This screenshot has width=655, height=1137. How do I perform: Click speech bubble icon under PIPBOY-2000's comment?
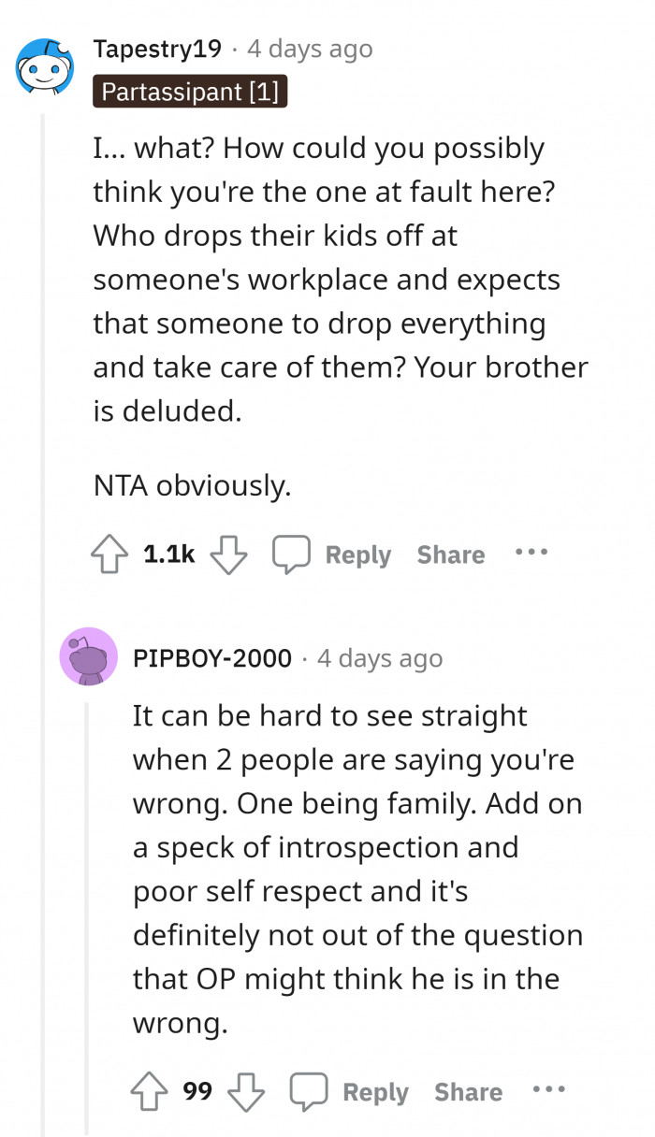pos(308,1091)
